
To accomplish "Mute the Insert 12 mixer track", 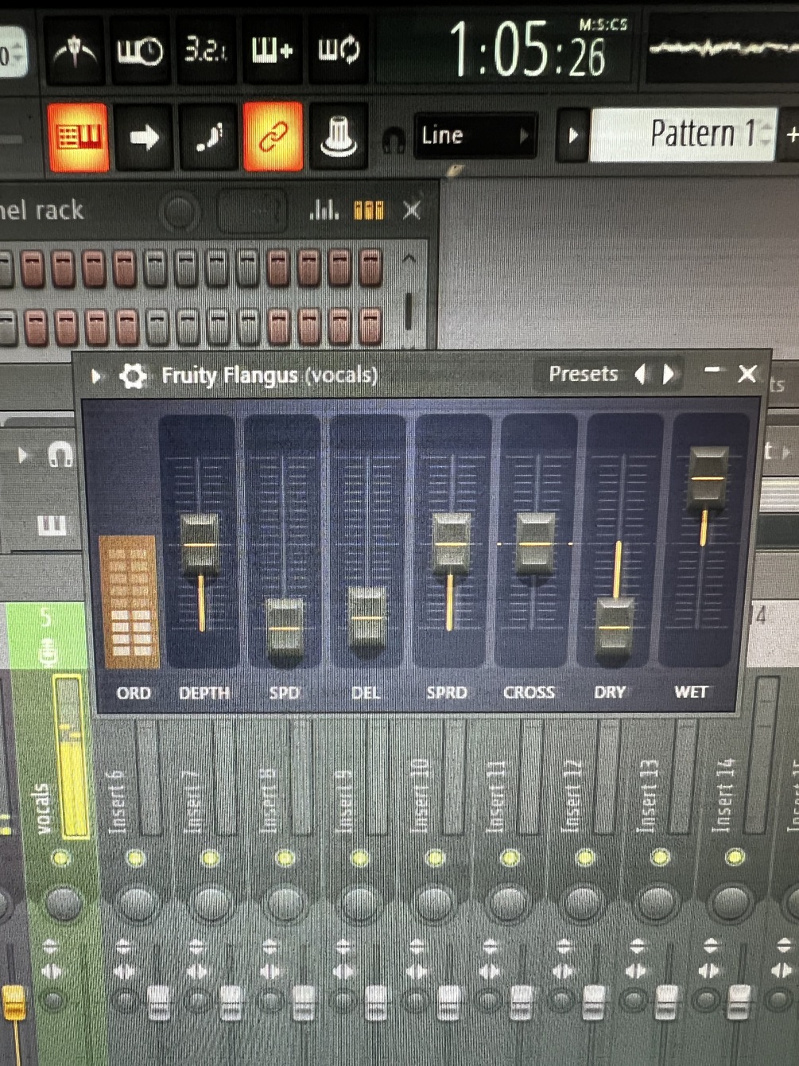I will (x=585, y=857).
